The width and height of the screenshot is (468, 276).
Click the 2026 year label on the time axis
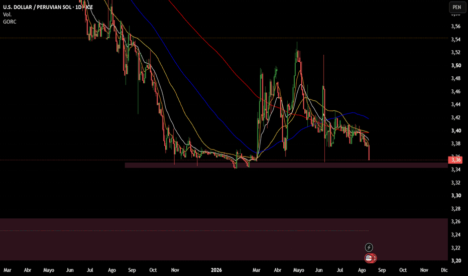[x=216, y=270]
